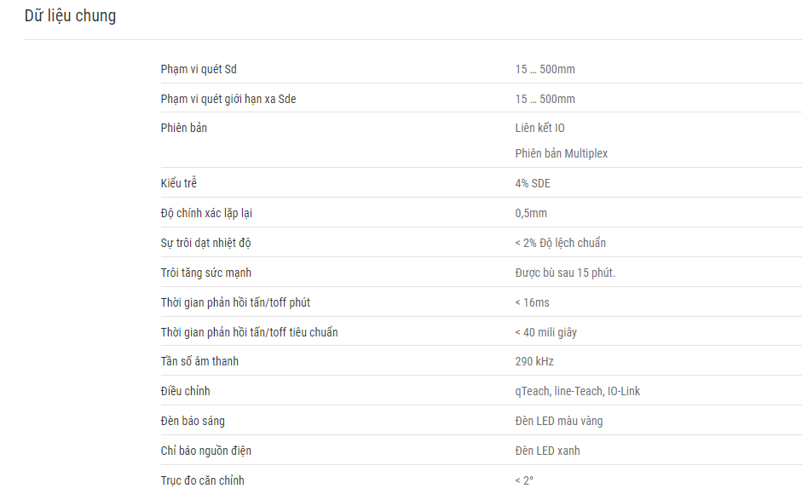Click the "Phiên bản Multiplex" value

561,153
